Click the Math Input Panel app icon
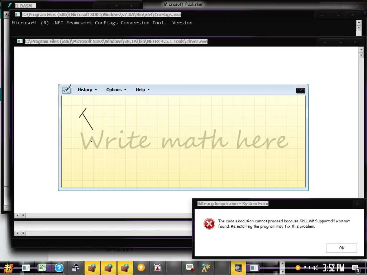 (66, 89)
